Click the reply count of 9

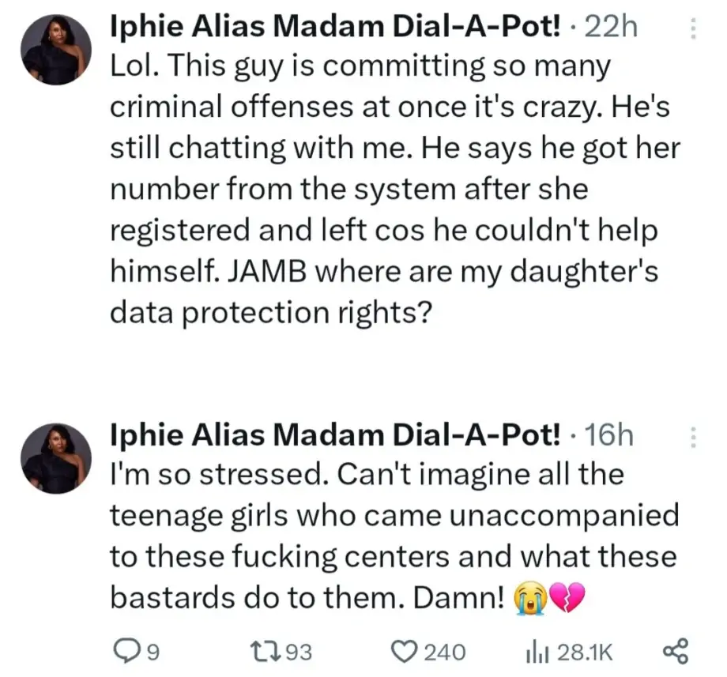153,651
